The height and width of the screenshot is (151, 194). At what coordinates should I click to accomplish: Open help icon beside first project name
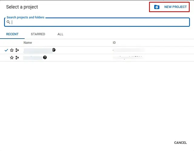pyautogui.click(x=54, y=50)
